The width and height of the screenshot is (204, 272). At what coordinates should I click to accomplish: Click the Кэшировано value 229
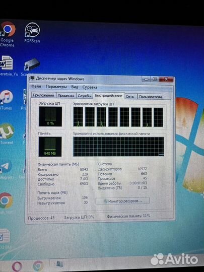(x=85, y=174)
